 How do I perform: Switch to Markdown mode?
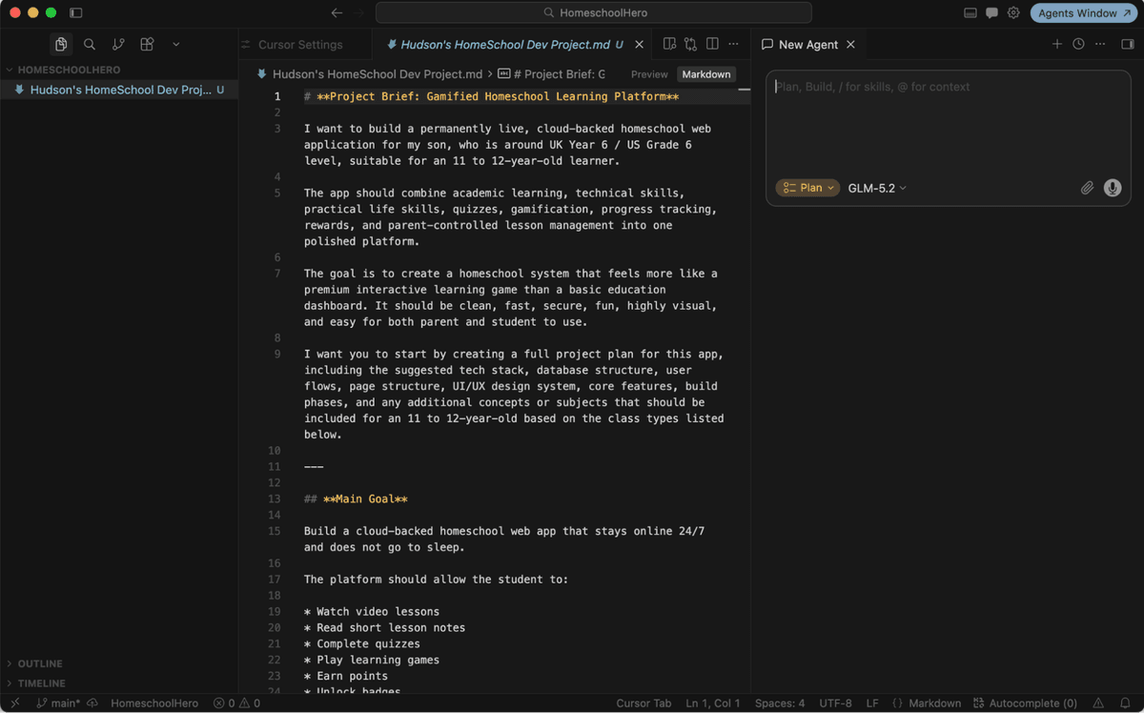pos(706,74)
